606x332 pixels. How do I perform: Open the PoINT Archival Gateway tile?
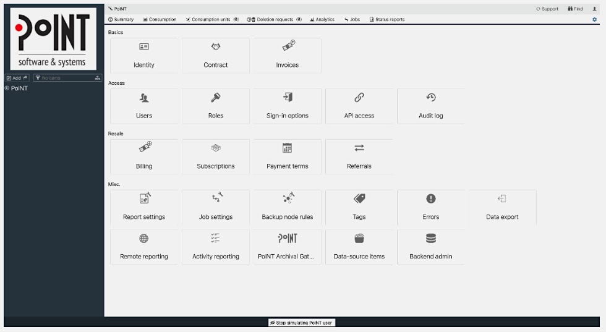point(287,247)
